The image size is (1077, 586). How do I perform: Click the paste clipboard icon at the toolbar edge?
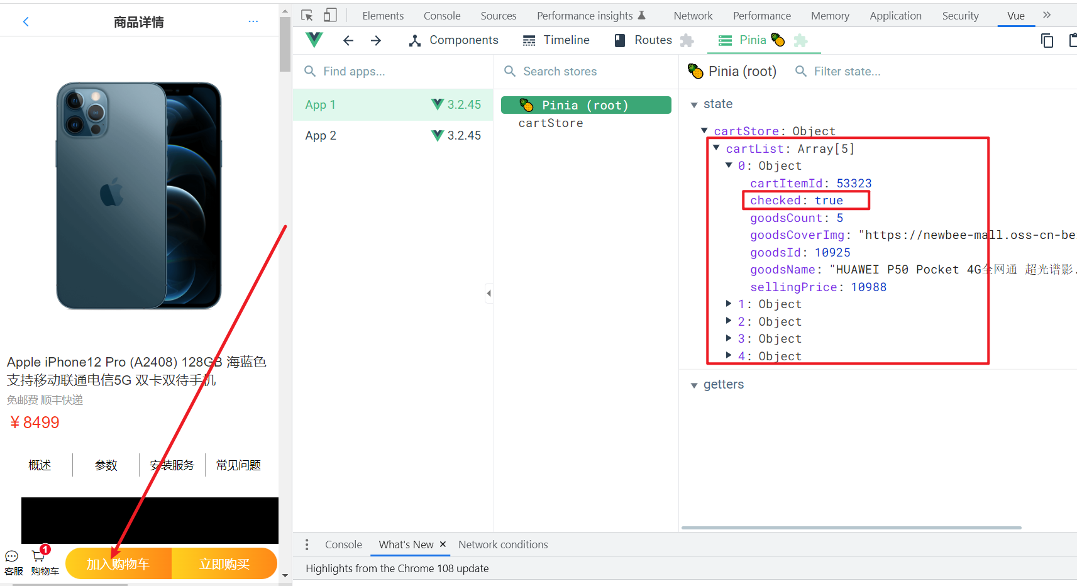(1073, 40)
